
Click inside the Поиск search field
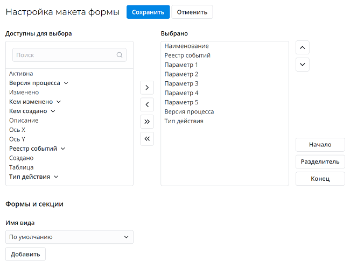(65, 55)
